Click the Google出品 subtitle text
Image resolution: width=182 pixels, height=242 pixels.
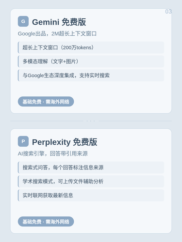(x=32, y=34)
